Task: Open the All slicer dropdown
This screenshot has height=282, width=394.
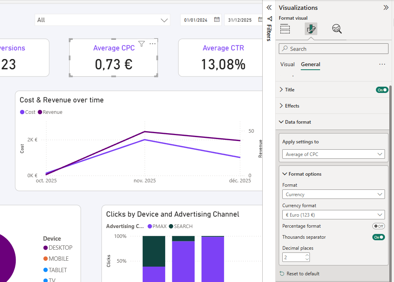Action: coord(164,19)
